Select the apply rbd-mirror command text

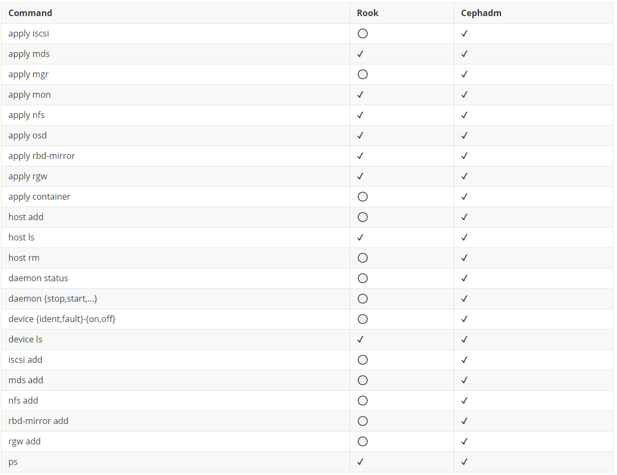point(42,156)
